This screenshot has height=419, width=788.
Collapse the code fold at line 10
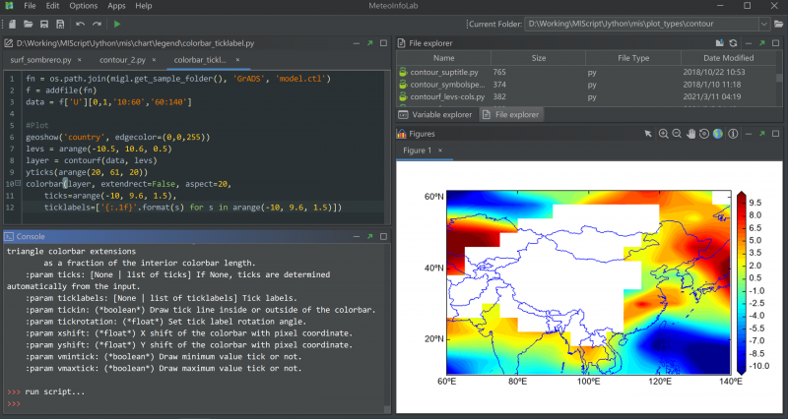[x=19, y=183]
